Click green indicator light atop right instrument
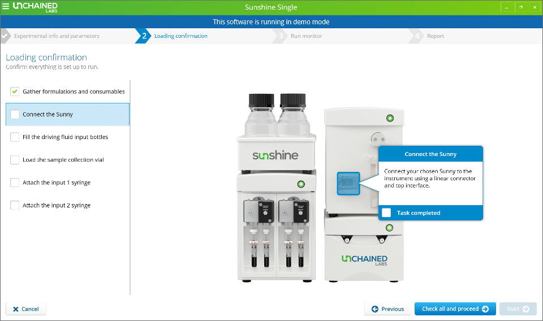The height and width of the screenshot is (321, 543). (390, 118)
